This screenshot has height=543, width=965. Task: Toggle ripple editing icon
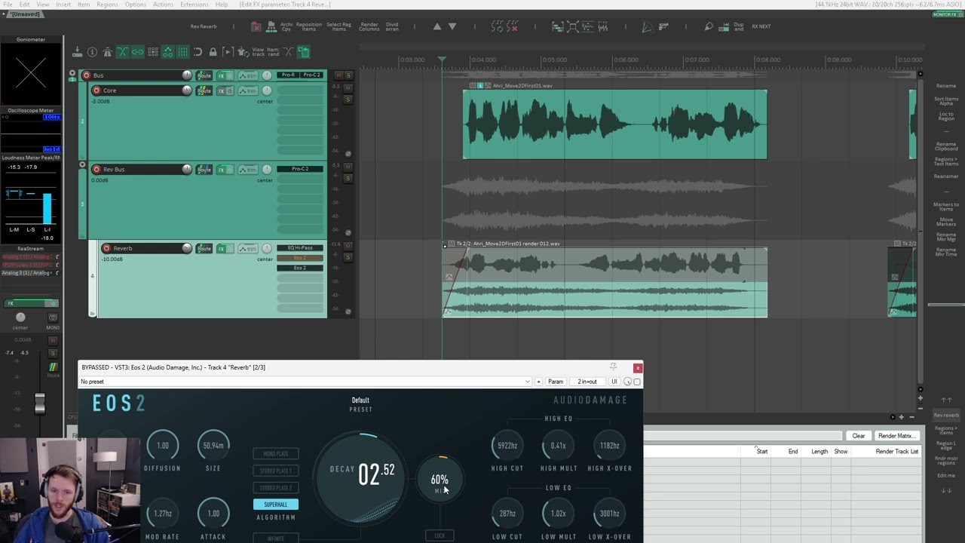pos(152,52)
